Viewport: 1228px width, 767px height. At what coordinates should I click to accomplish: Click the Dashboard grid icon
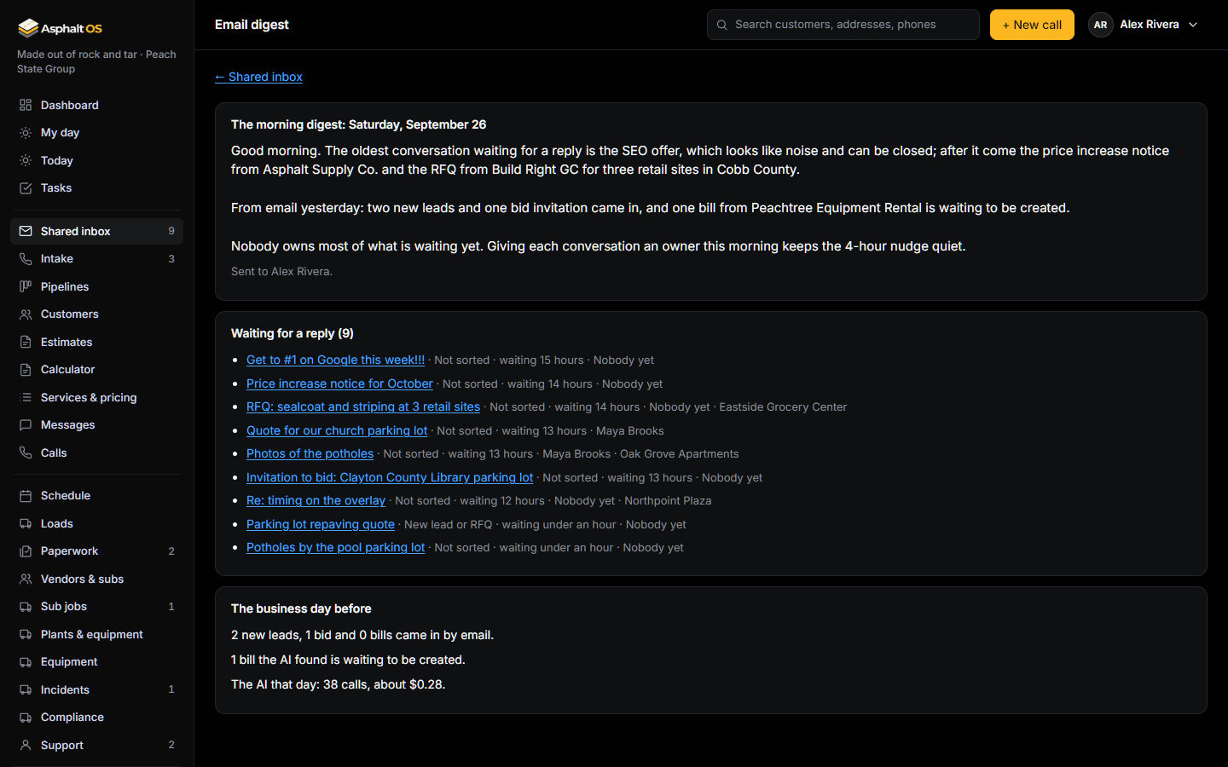[x=26, y=105]
